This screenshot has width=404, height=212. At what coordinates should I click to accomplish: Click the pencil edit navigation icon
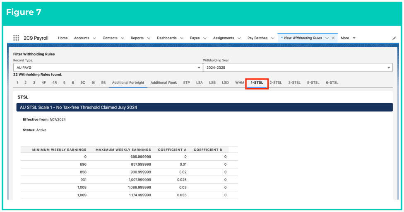[x=394, y=38]
